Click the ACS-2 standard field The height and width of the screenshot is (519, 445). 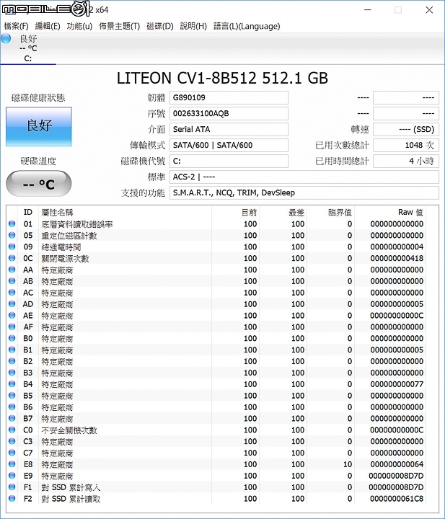tap(304, 177)
